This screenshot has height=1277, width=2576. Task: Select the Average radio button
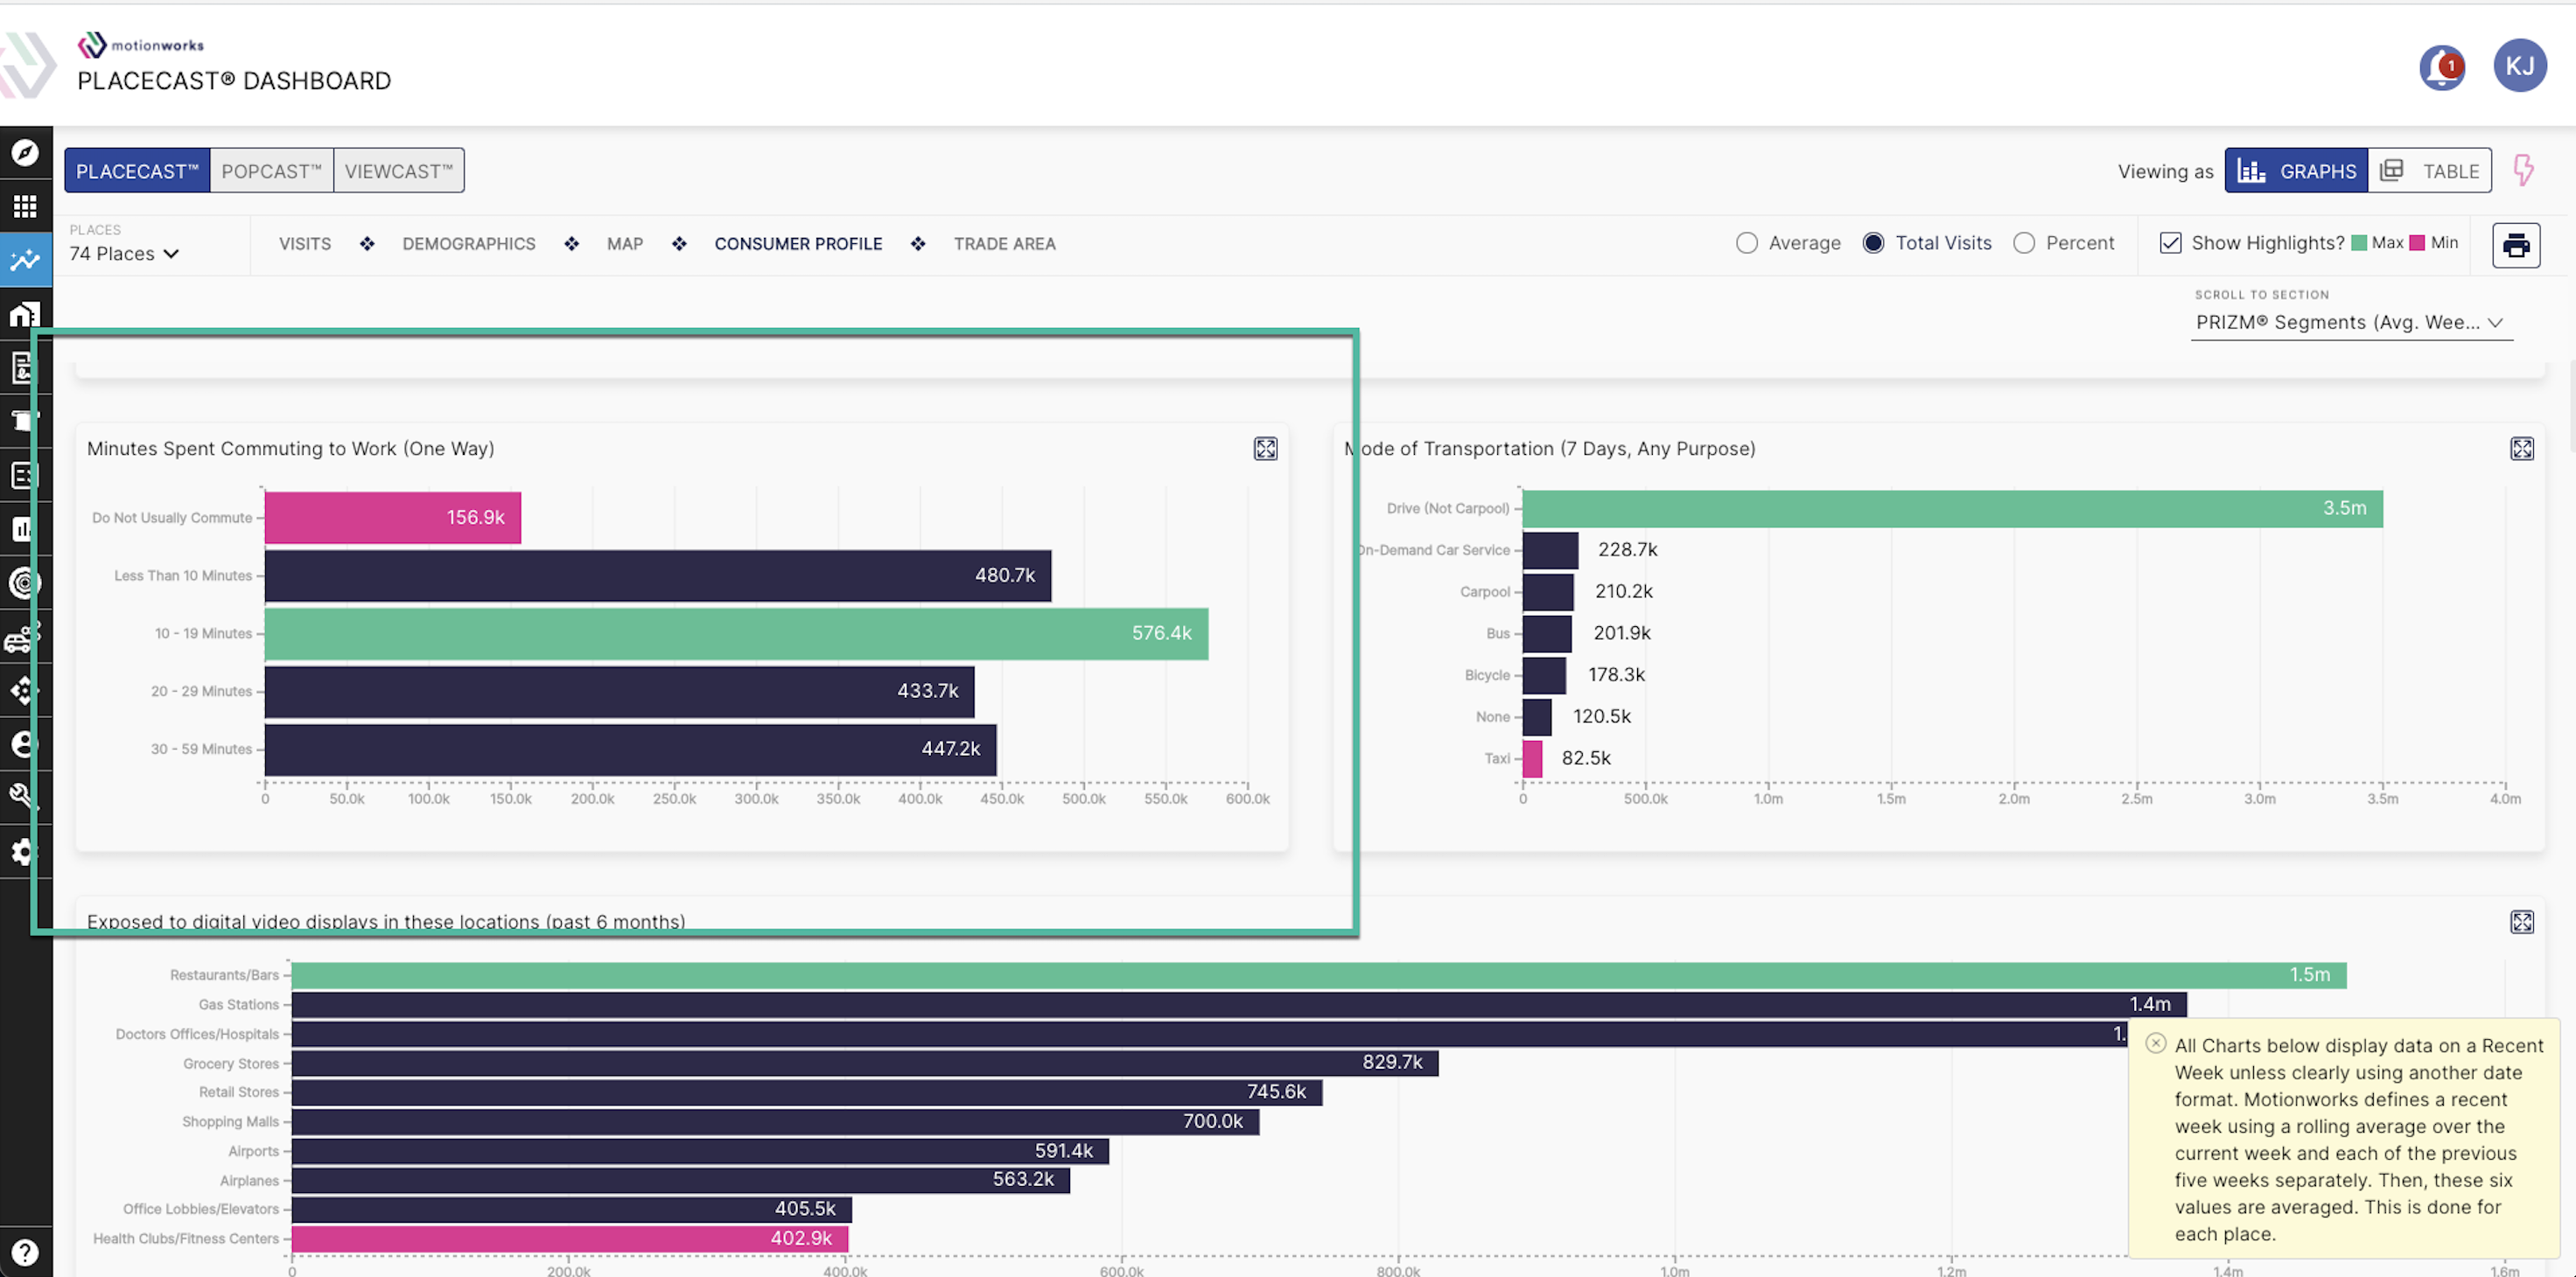coord(1746,243)
